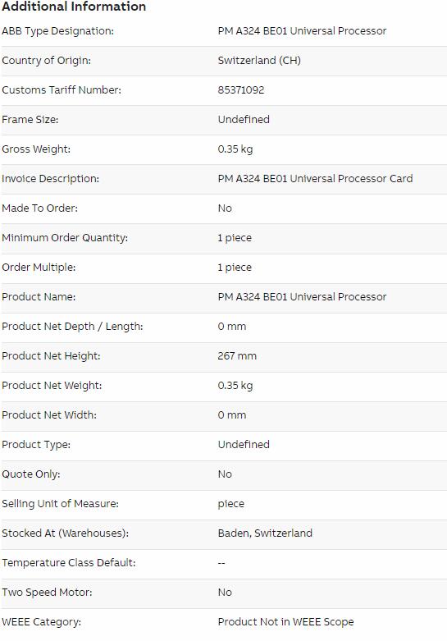Select Switzerland (CH) value
This screenshot has width=447, height=641.
click(x=259, y=61)
